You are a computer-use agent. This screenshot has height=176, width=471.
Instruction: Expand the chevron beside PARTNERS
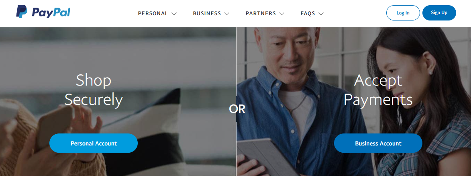tap(282, 14)
